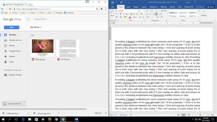This screenshot has height=122, width=217.
Task: Expand the My Drive dropdown arrow
Action: click(41, 27)
